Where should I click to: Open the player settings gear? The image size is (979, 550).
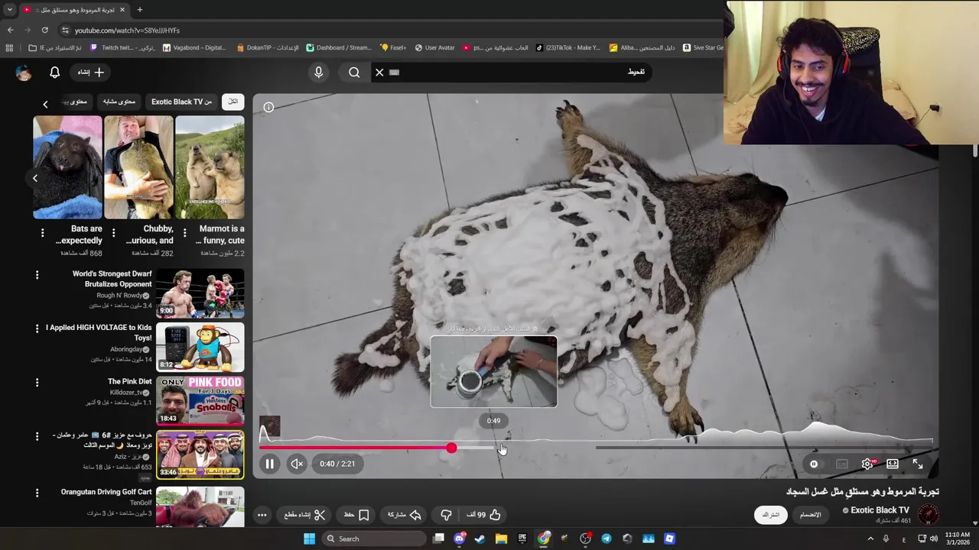pyautogui.click(x=867, y=464)
